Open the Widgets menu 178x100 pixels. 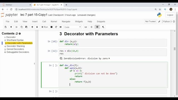(x=79, y=21)
